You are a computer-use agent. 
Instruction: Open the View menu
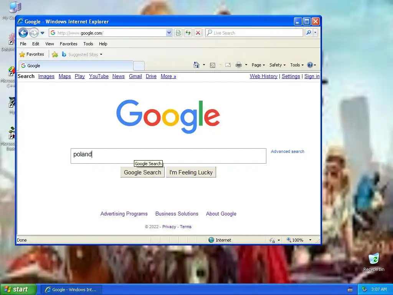coord(50,44)
